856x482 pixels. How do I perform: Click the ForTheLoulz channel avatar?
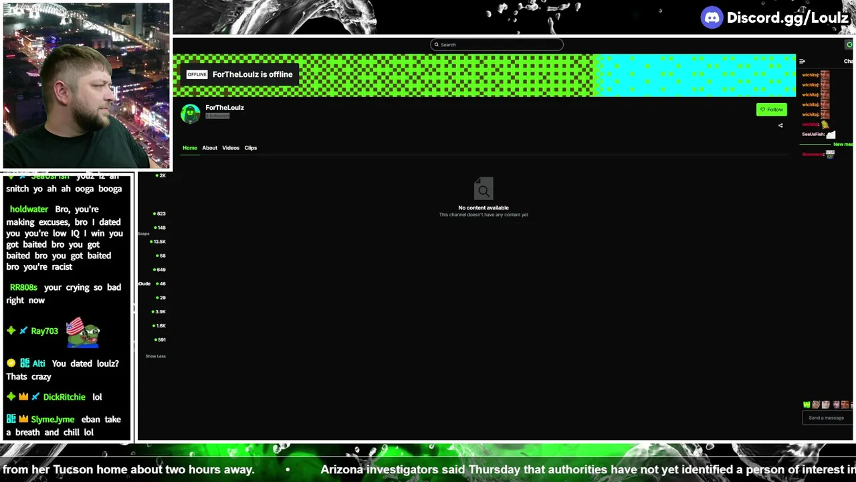191,113
